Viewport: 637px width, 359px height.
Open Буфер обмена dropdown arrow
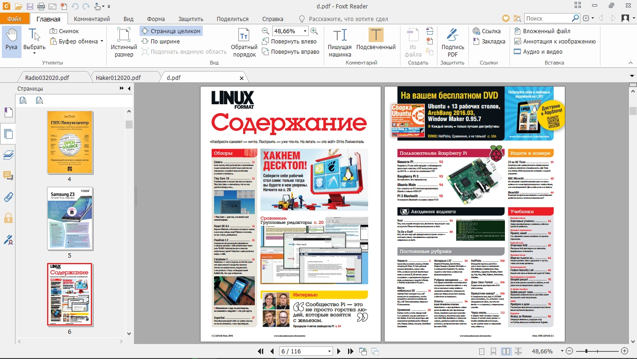tap(102, 41)
